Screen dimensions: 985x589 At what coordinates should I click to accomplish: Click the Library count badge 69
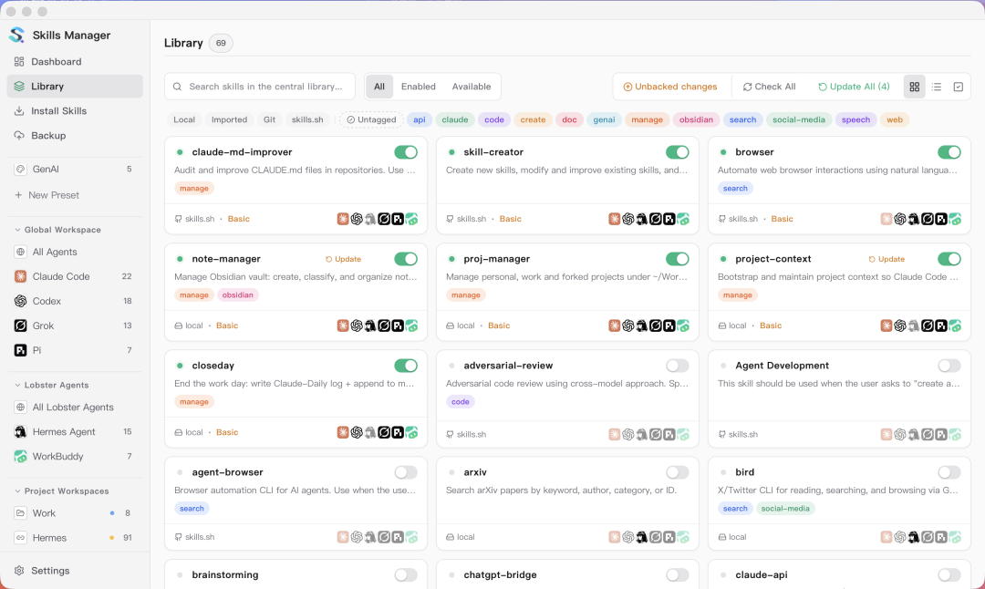tap(221, 43)
